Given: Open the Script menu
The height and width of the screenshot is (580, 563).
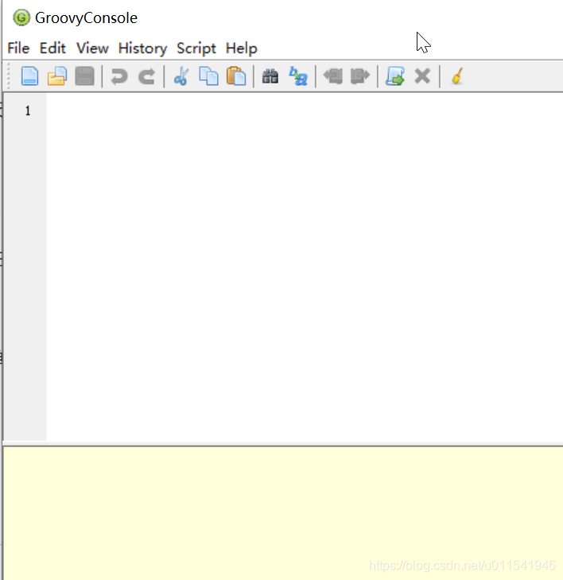Looking at the screenshot, I should click(x=196, y=48).
